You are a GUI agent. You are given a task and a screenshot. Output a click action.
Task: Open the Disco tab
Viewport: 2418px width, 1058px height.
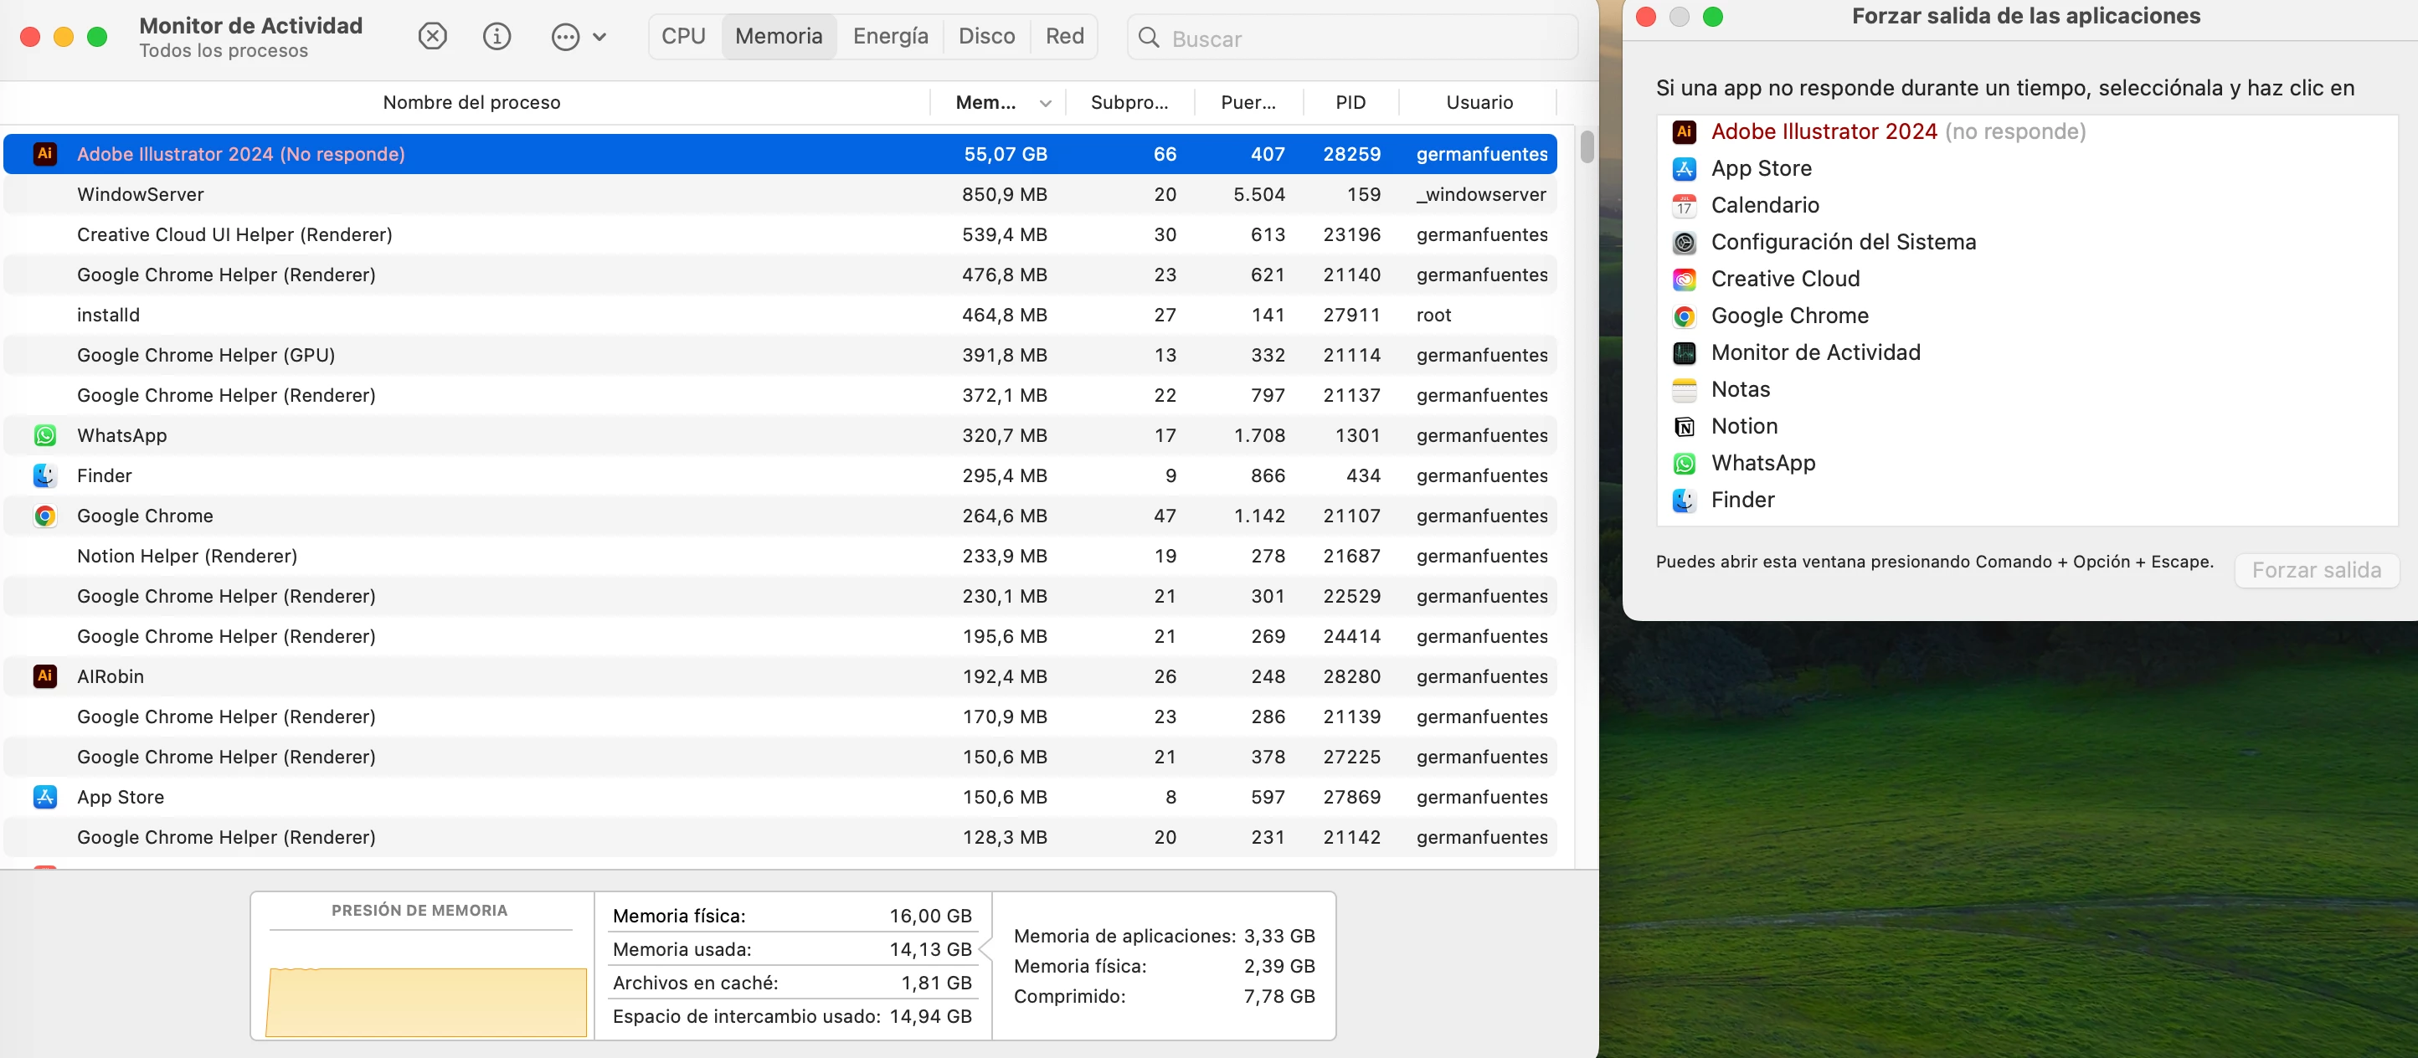985,37
